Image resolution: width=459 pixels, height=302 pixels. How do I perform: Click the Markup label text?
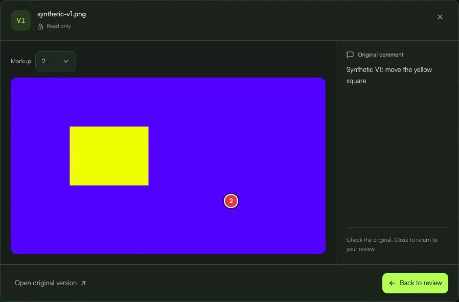coord(21,61)
